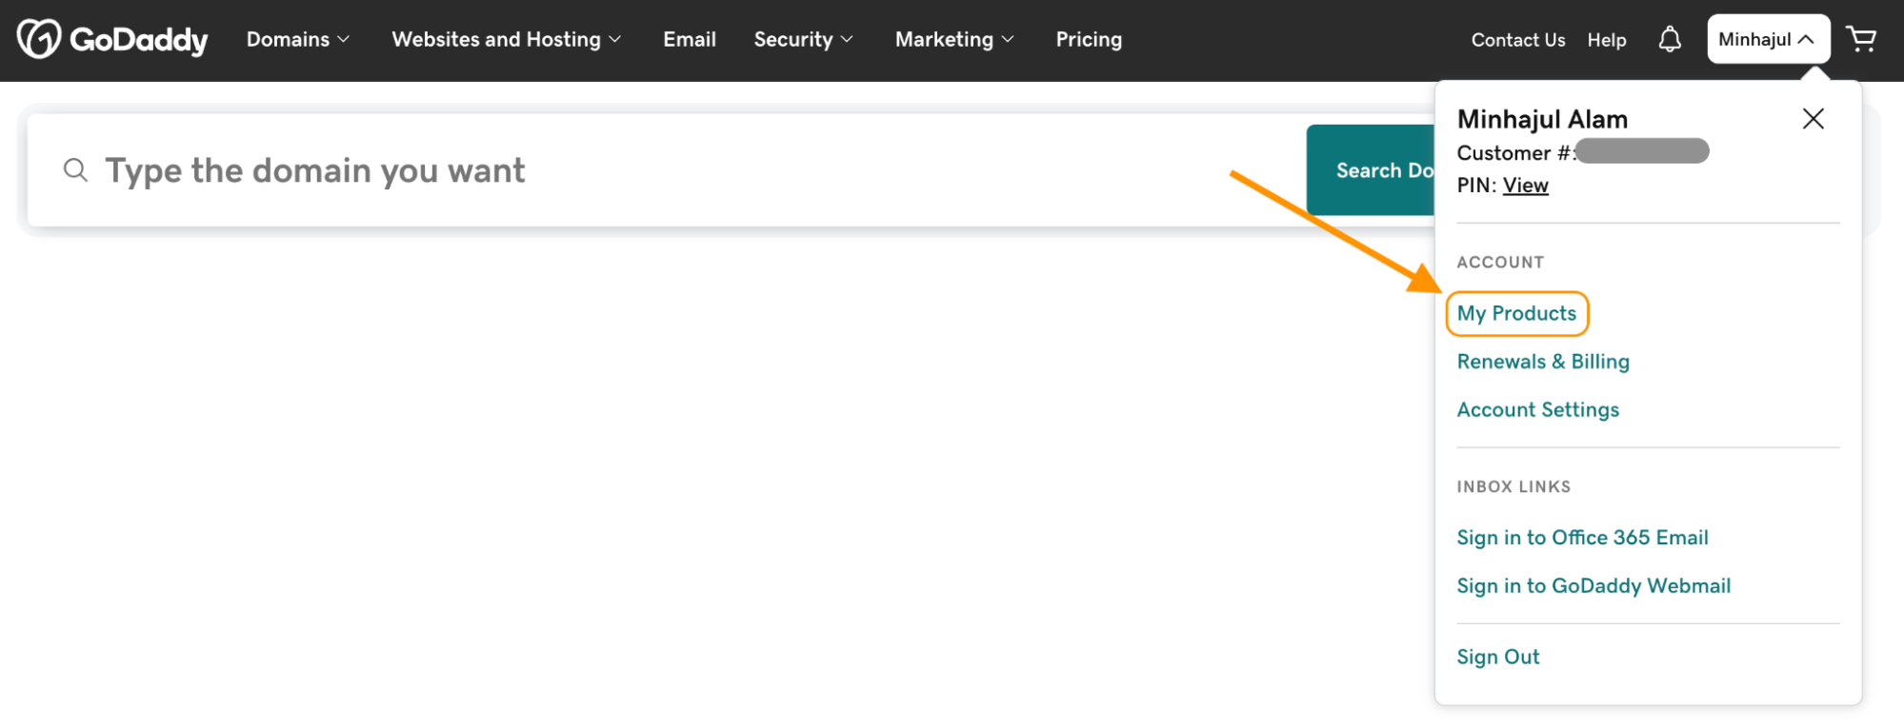Viewport: 1904px width, 728px height.
Task: Go to the Pricing page
Action: point(1089,39)
